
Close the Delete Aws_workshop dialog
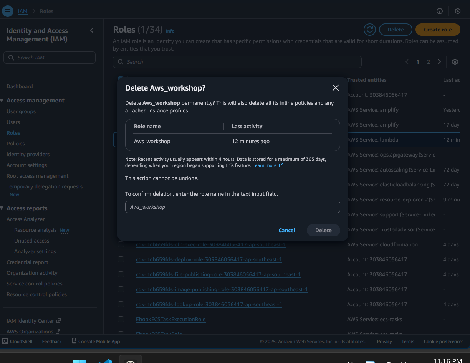(x=335, y=88)
